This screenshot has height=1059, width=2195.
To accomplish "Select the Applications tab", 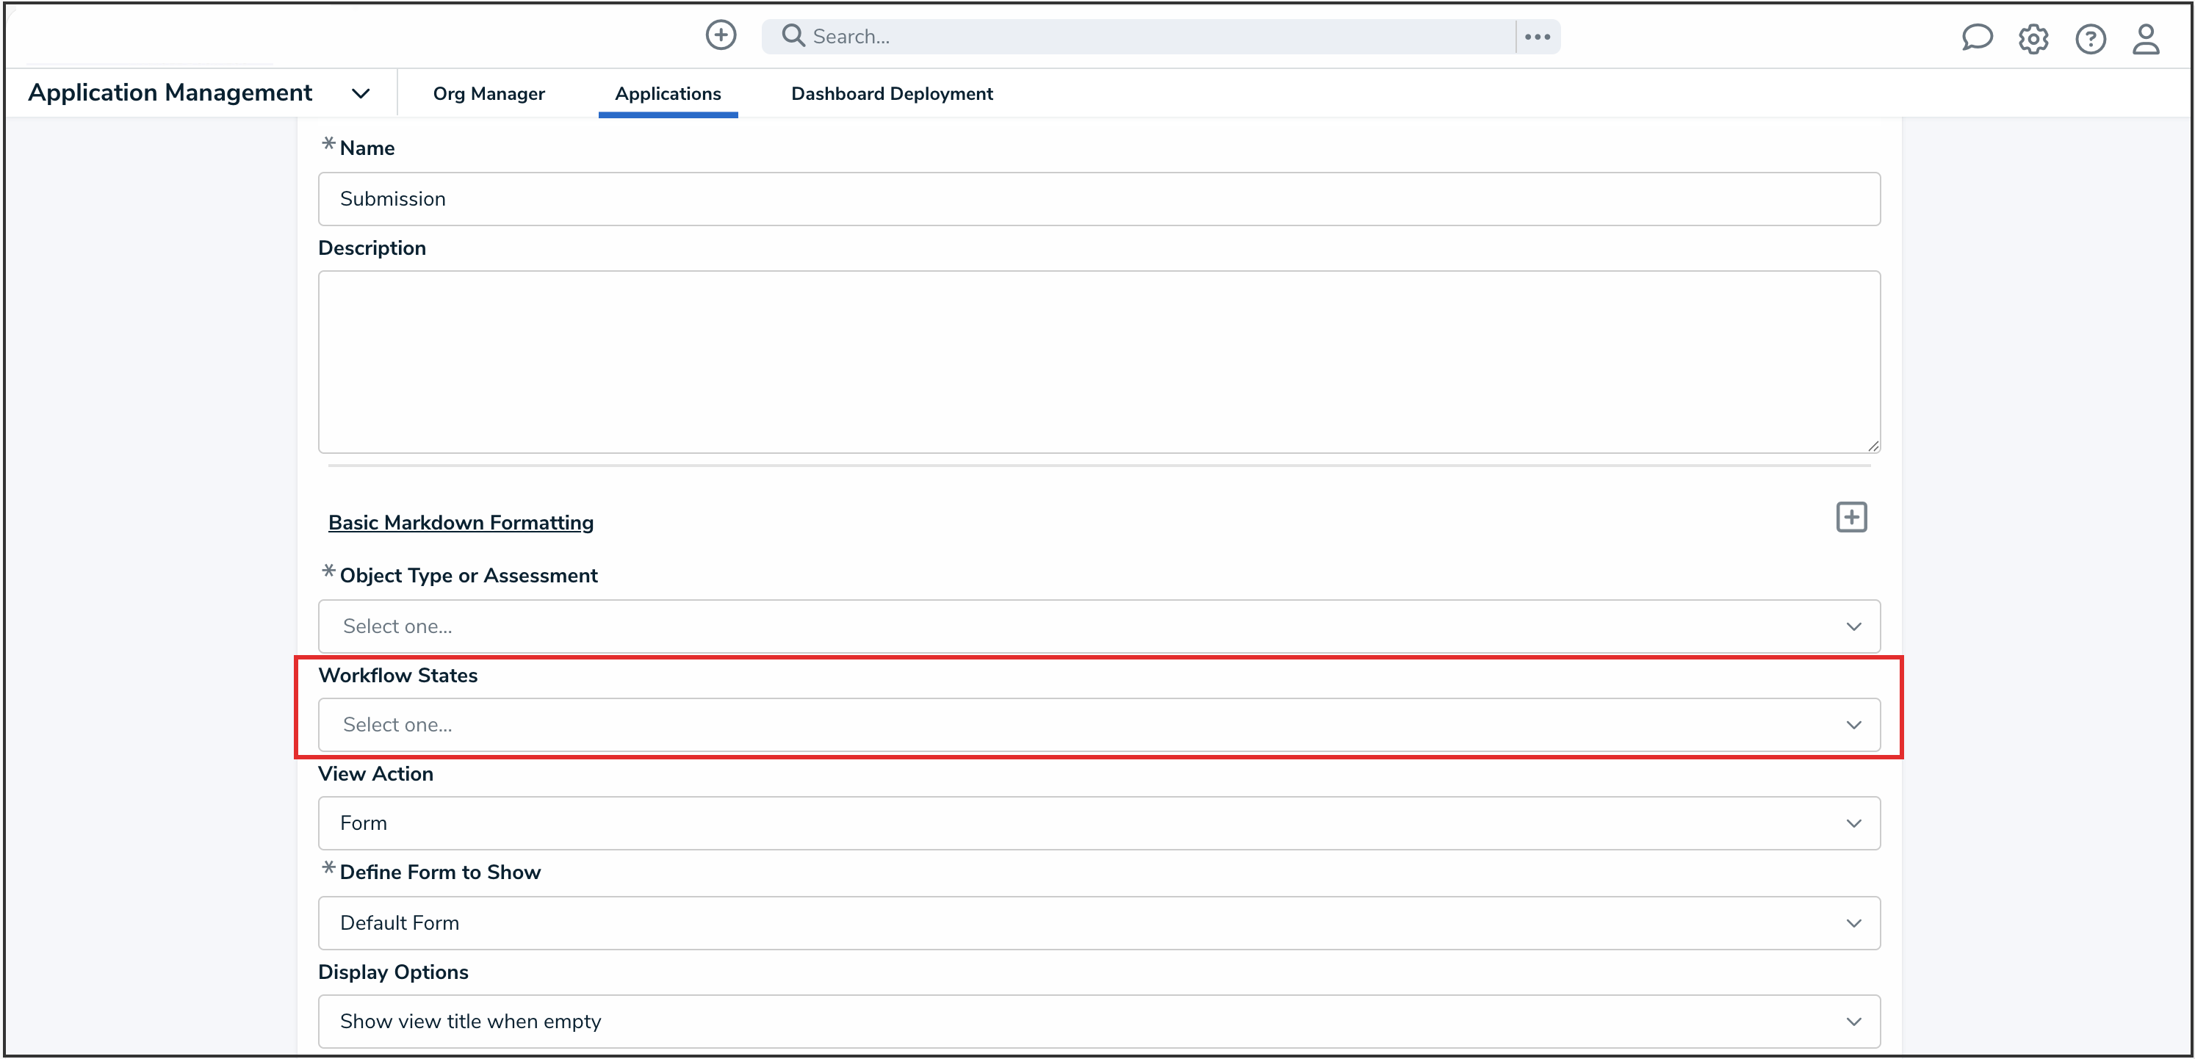I will click(668, 94).
